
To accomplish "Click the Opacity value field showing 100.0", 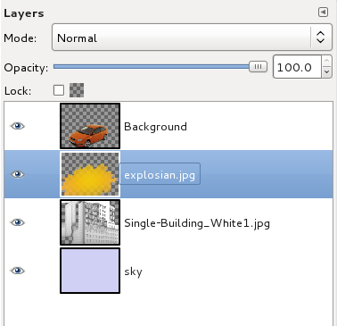I will (x=297, y=67).
